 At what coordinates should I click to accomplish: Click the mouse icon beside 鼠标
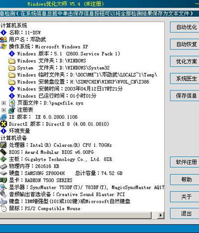point(3,208)
